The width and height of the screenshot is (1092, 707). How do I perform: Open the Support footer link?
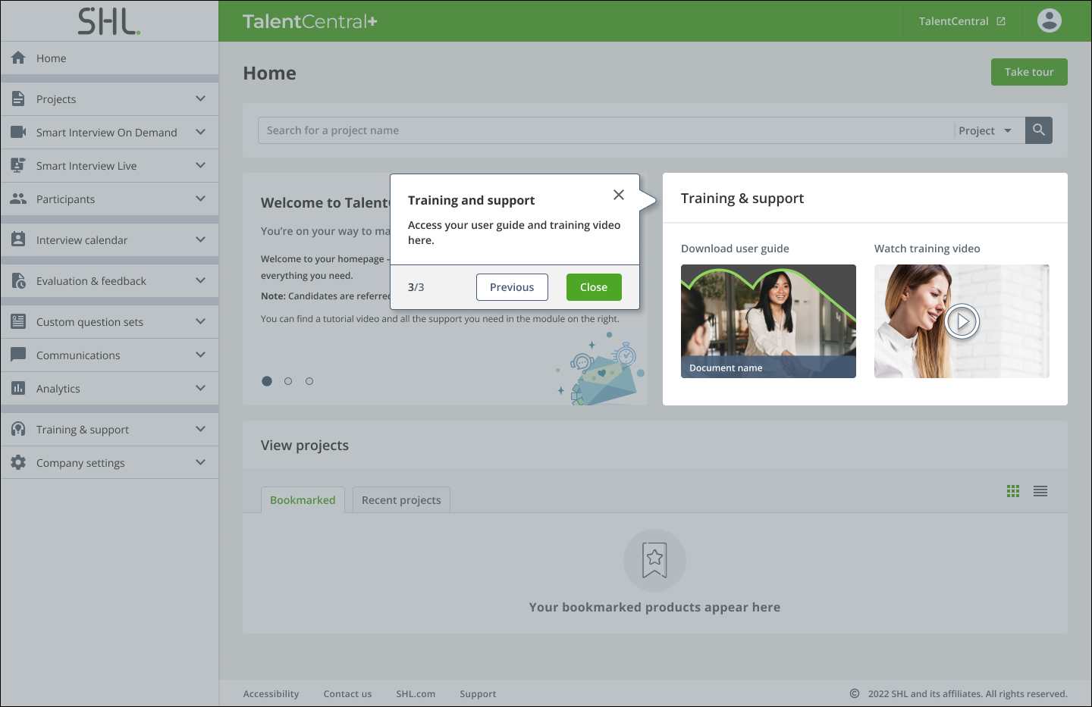[478, 694]
